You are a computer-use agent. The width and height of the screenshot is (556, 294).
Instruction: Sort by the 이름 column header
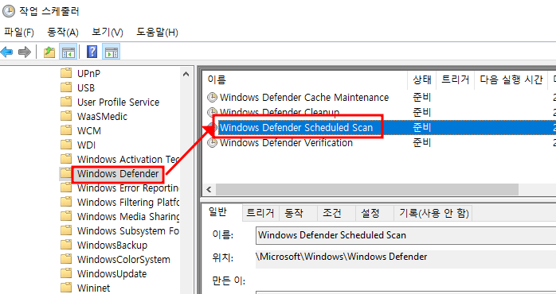tap(305, 80)
